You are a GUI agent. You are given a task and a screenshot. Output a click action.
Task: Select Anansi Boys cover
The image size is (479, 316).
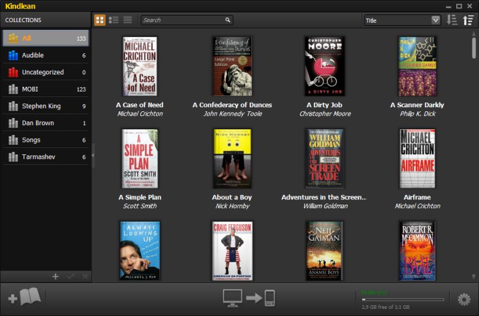(325, 251)
